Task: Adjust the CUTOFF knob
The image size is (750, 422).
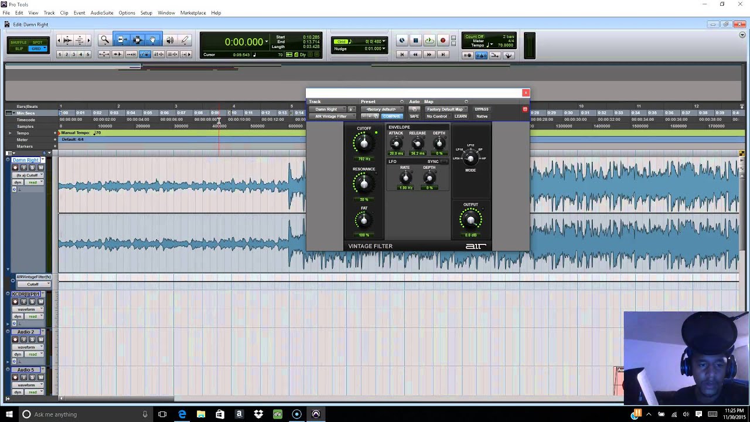Action: click(364, 143)
